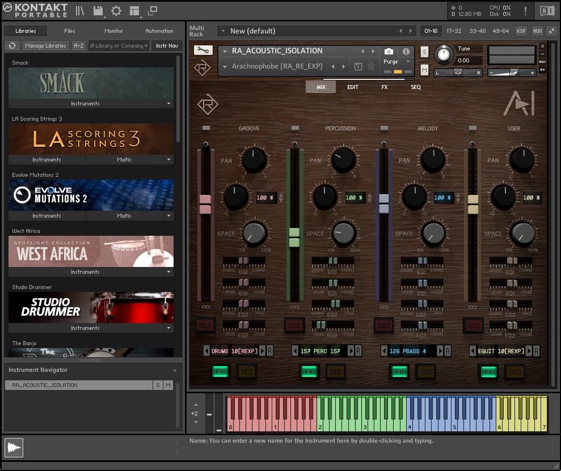Click the Manage Libraries button
561x471 pixels.
pos(46,46)
